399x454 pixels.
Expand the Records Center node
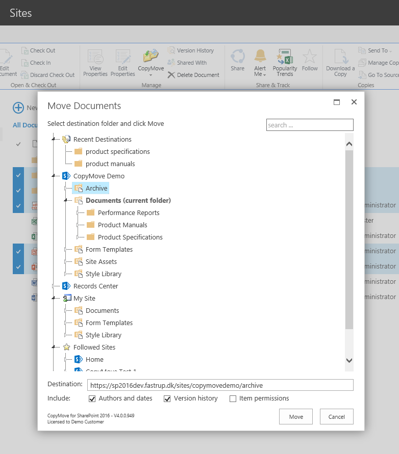(x=54, y=286)
